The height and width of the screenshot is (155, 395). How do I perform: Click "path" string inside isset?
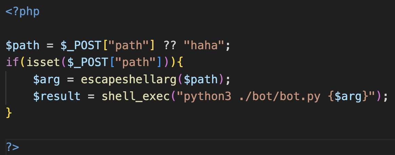[x=136, y=63]
